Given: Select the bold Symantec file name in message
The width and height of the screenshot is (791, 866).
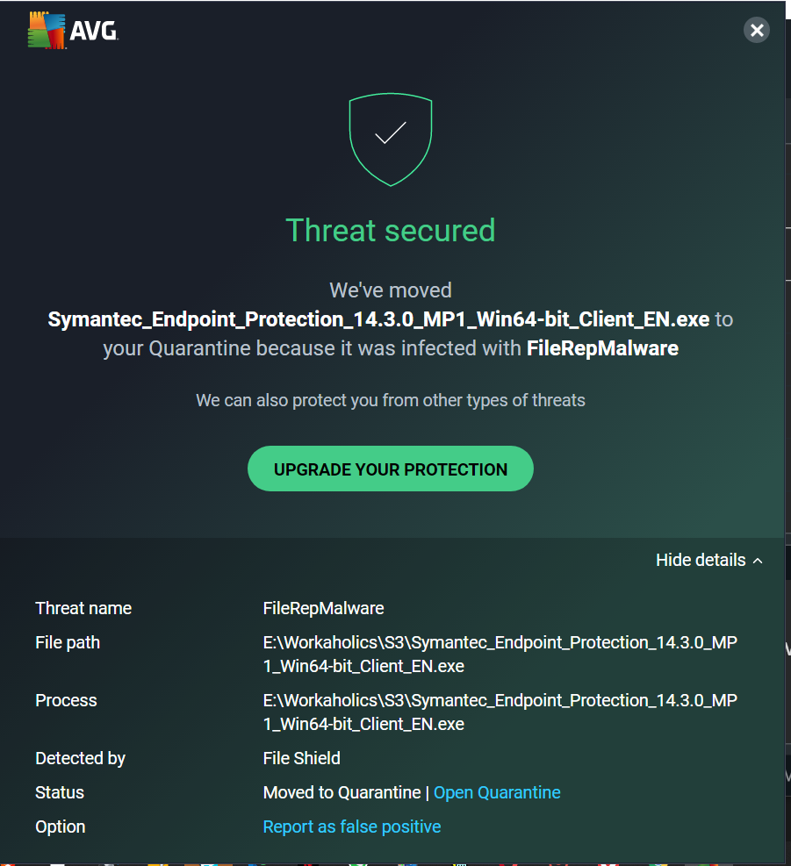Looking at the screenshot, I should point(378,319).
